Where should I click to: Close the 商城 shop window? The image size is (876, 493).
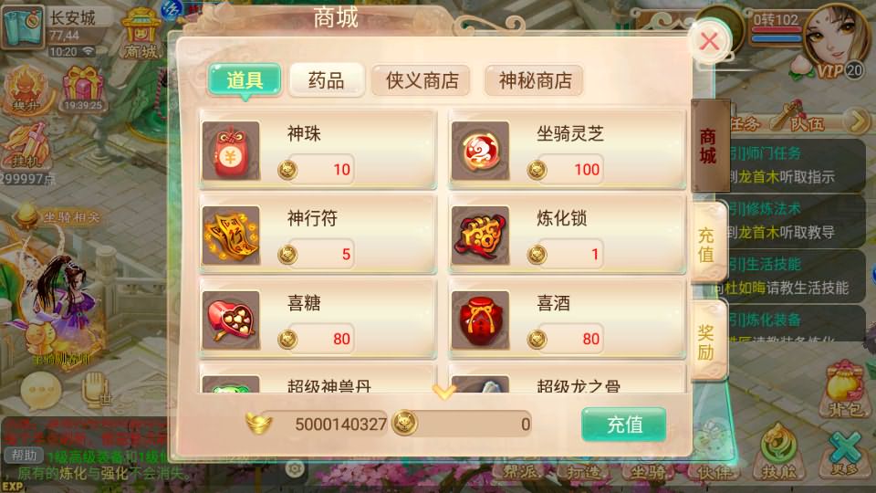click(x=710, y=41)
